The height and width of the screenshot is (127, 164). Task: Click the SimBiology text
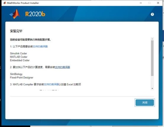click(x=16, y=74)
